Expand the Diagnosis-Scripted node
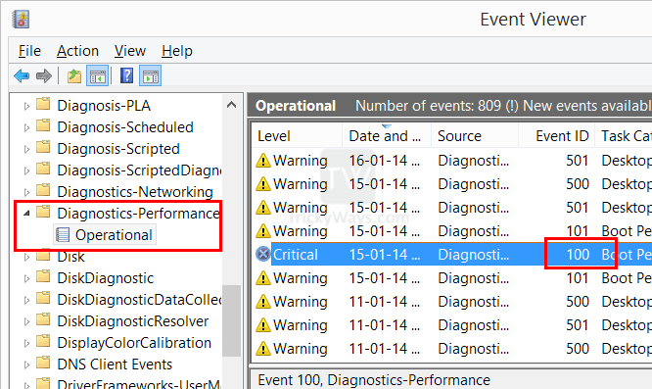This screenshot has height=389, width=652. tap(26, 149)
